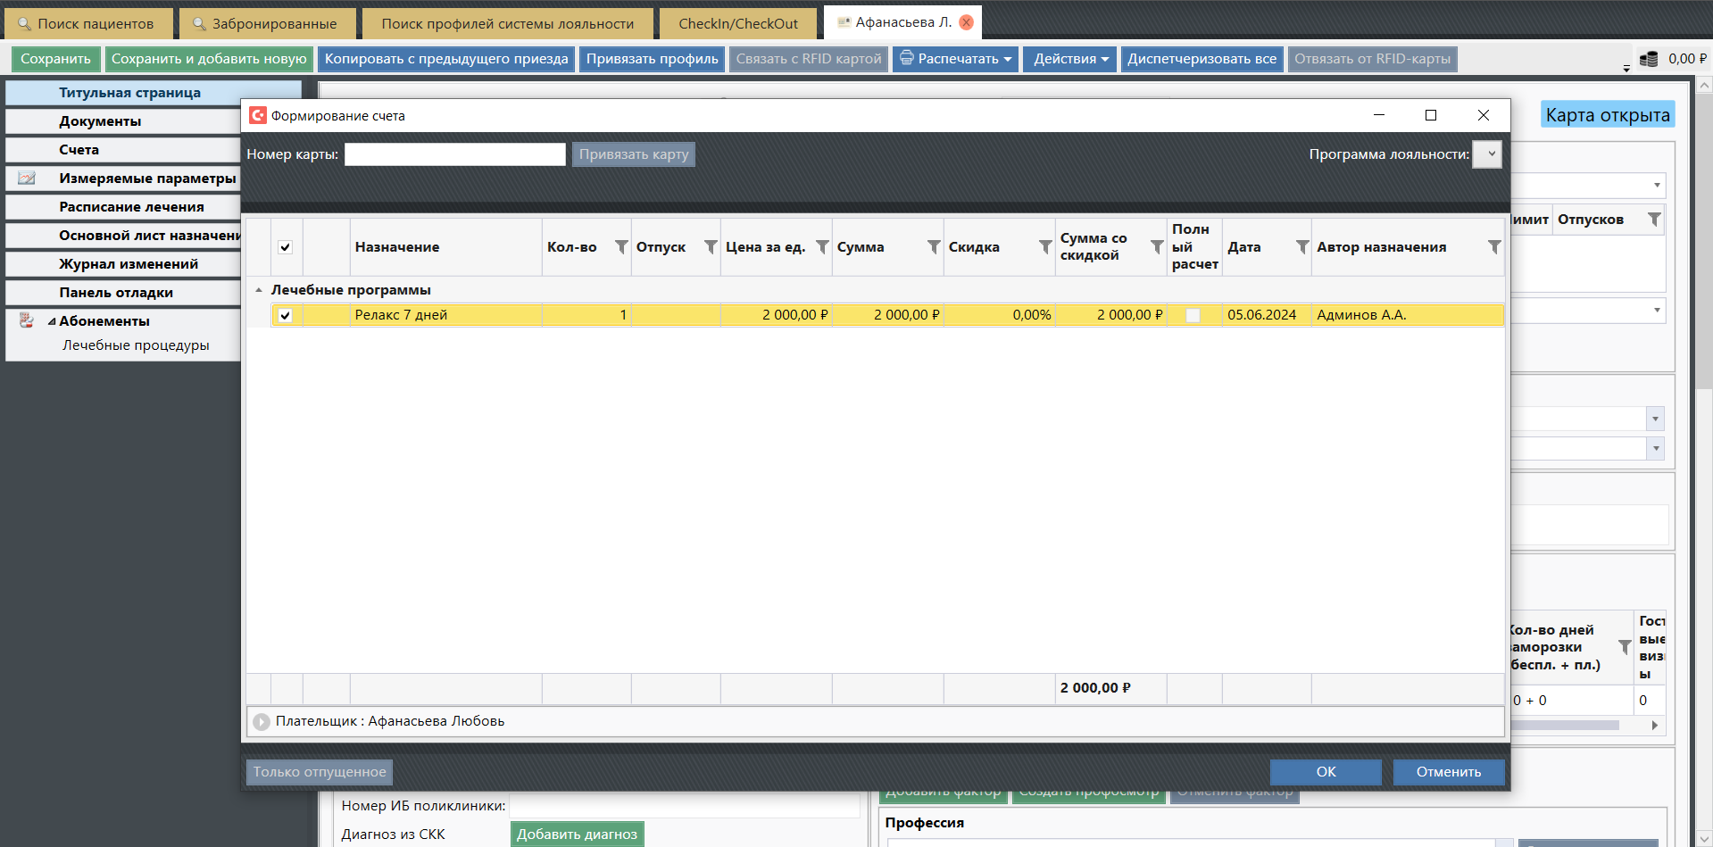1713x847 pixels.
Task: Collapse the Лечебные программы group
Action: pyautogui.click(x=259, y=290)
